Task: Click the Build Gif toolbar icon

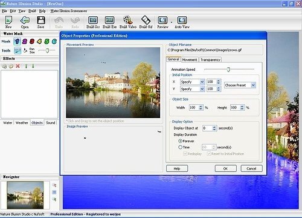Action: pos(146,20)
